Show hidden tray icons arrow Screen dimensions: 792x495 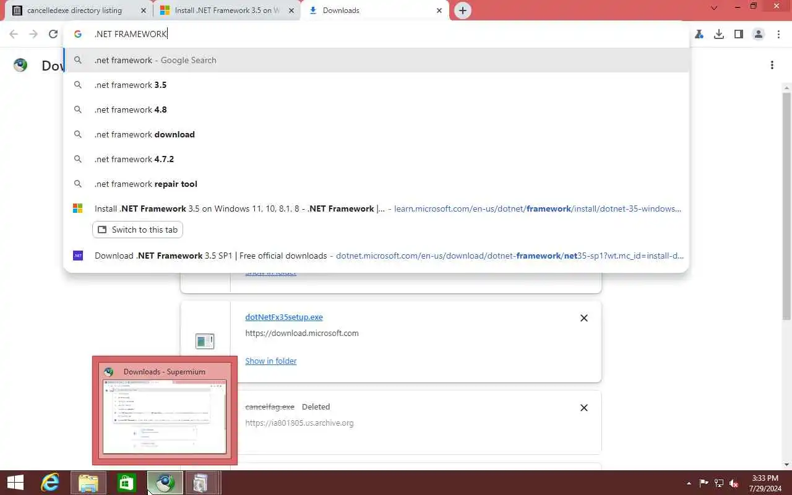(x=689, y=483)
